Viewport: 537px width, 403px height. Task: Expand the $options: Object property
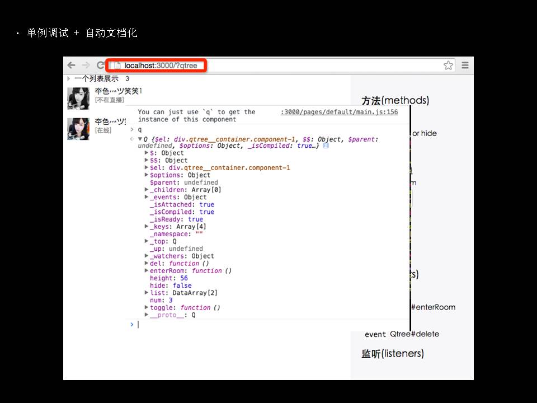tap(147, 175)
